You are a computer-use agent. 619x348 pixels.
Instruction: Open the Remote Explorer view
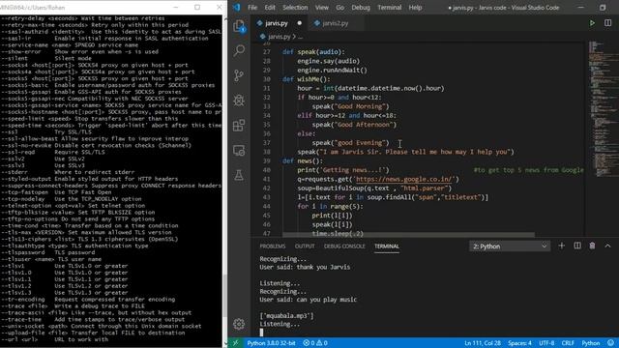pos(239,151)
